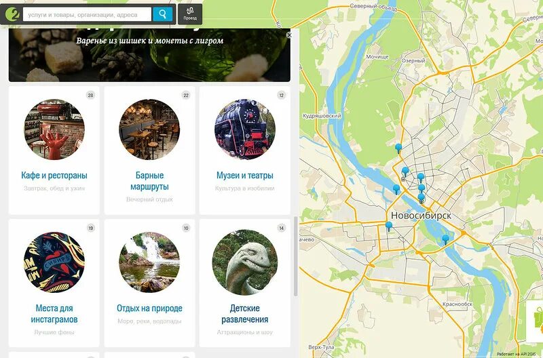Click the green 2GIS logo icon
The width and height of the screenshot is (543, 358).
click(x=12, y=14)
